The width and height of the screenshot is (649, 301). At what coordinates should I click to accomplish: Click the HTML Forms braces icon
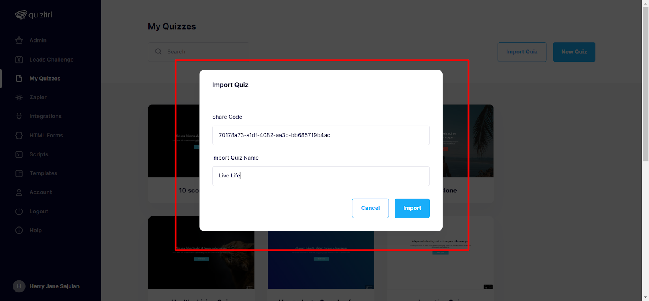[19, 135]
